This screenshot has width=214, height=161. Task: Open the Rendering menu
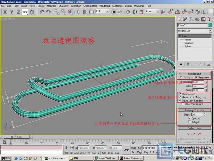click(x=105, y=6)
